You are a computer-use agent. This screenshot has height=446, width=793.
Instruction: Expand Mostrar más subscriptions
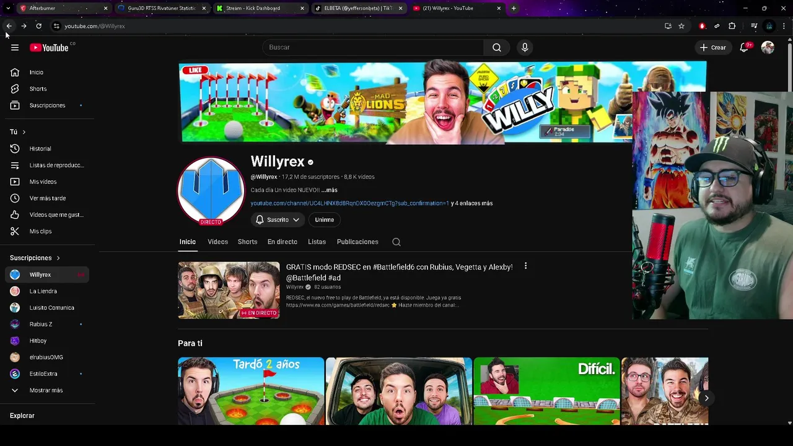(x=47, y=390)
